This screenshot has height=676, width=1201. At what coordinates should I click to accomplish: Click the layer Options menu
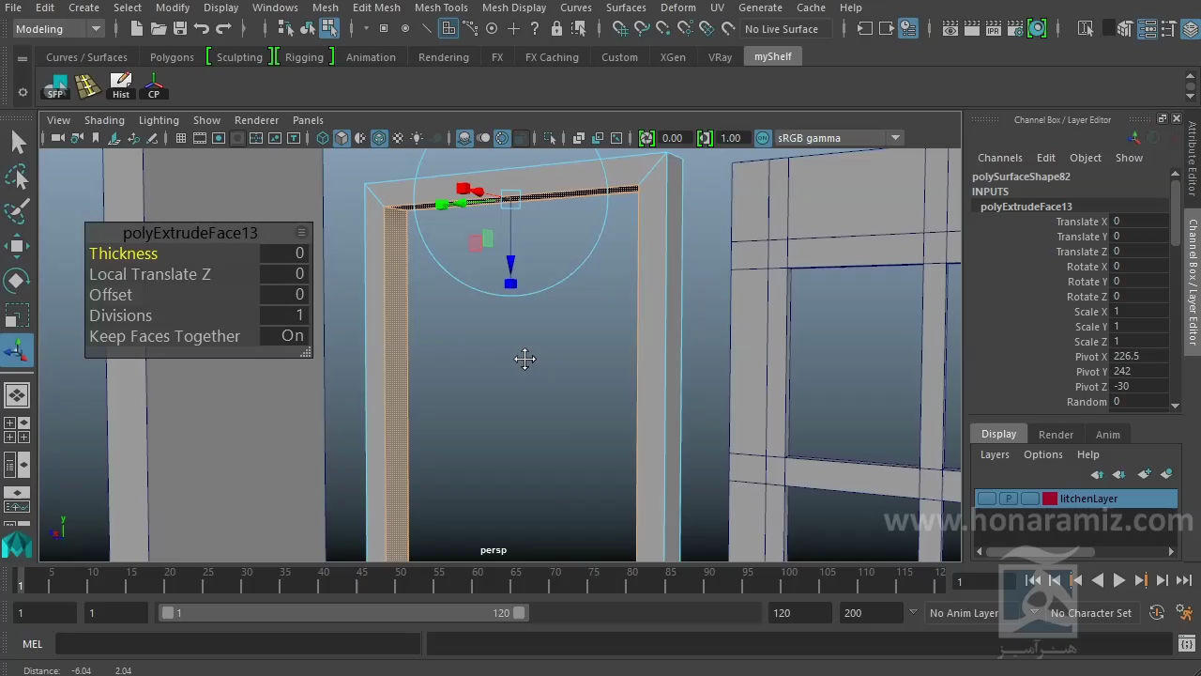point(1042,454)
